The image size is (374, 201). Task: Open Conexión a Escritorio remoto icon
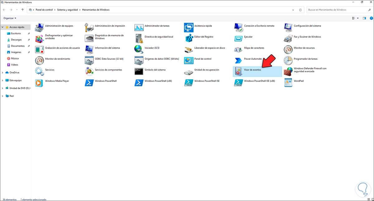[x=238, y=27]
